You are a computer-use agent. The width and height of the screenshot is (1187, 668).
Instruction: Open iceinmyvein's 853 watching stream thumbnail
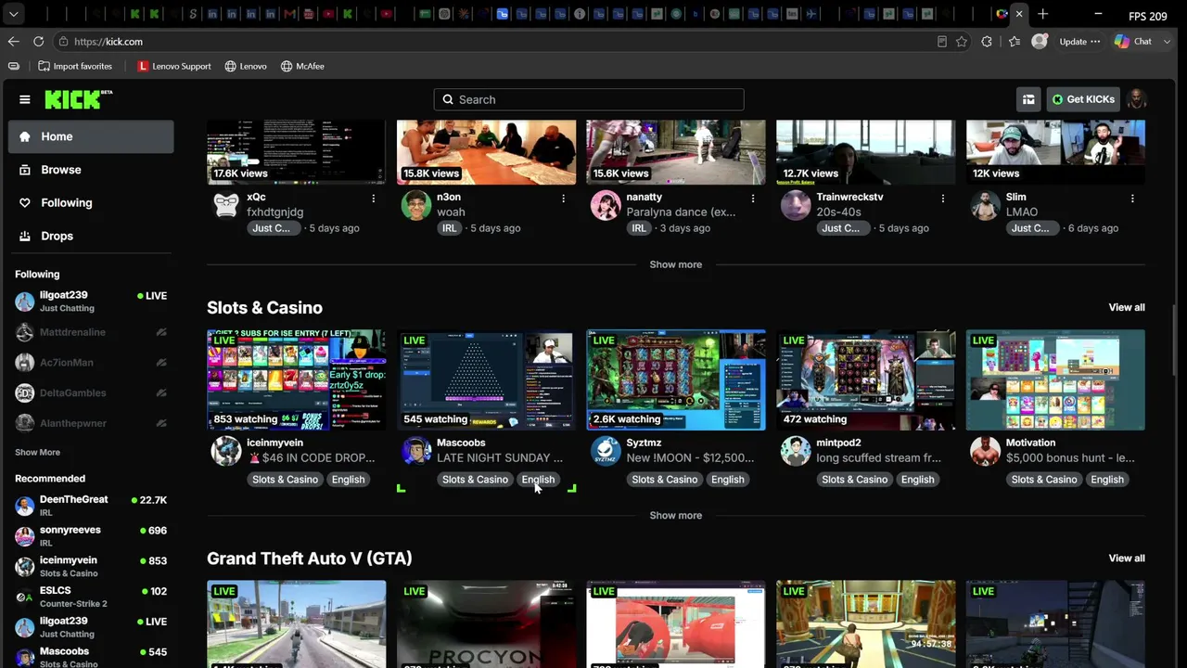[x=296, y=379]
